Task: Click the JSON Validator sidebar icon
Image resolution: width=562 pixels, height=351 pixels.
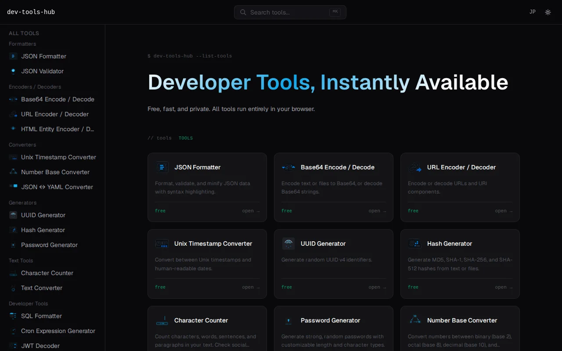Action: pyautogui.click(x=13, y=71)
